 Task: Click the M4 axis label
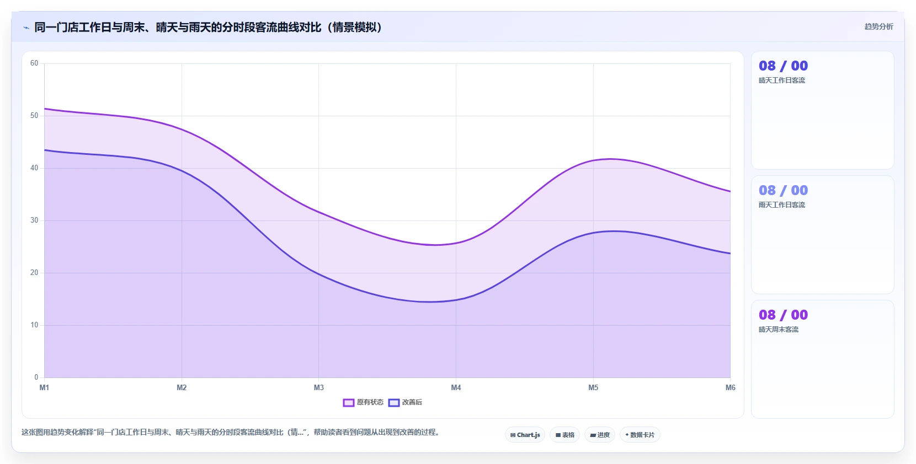pyautogui.click(x=456, y=387)
